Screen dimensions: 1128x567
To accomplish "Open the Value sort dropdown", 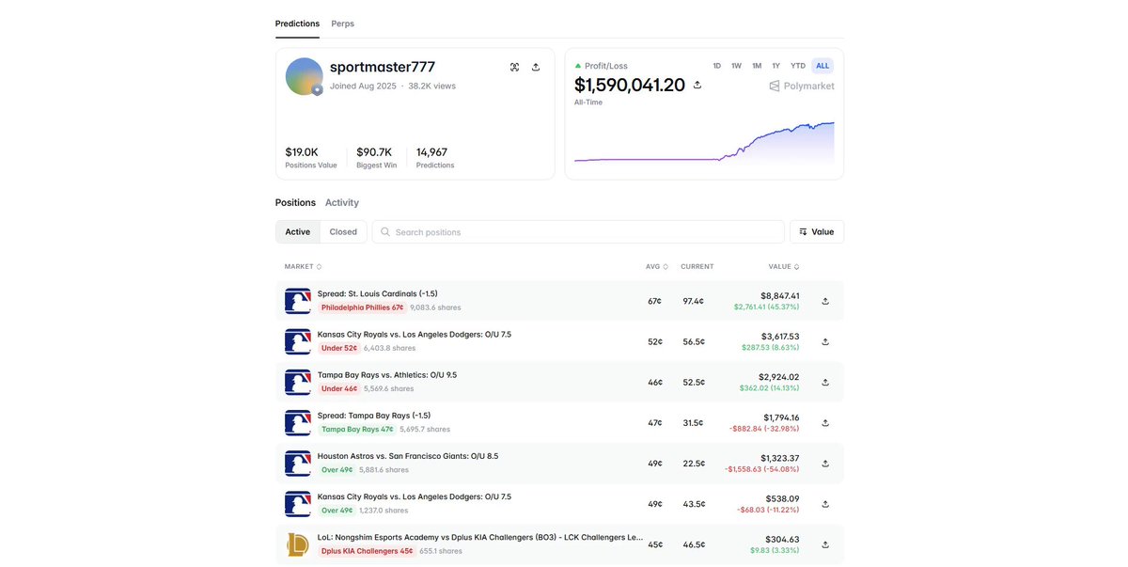I will [x=817, y=231].
